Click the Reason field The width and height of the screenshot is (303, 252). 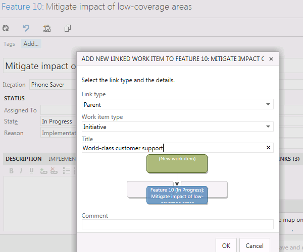[x=59, y=133]
